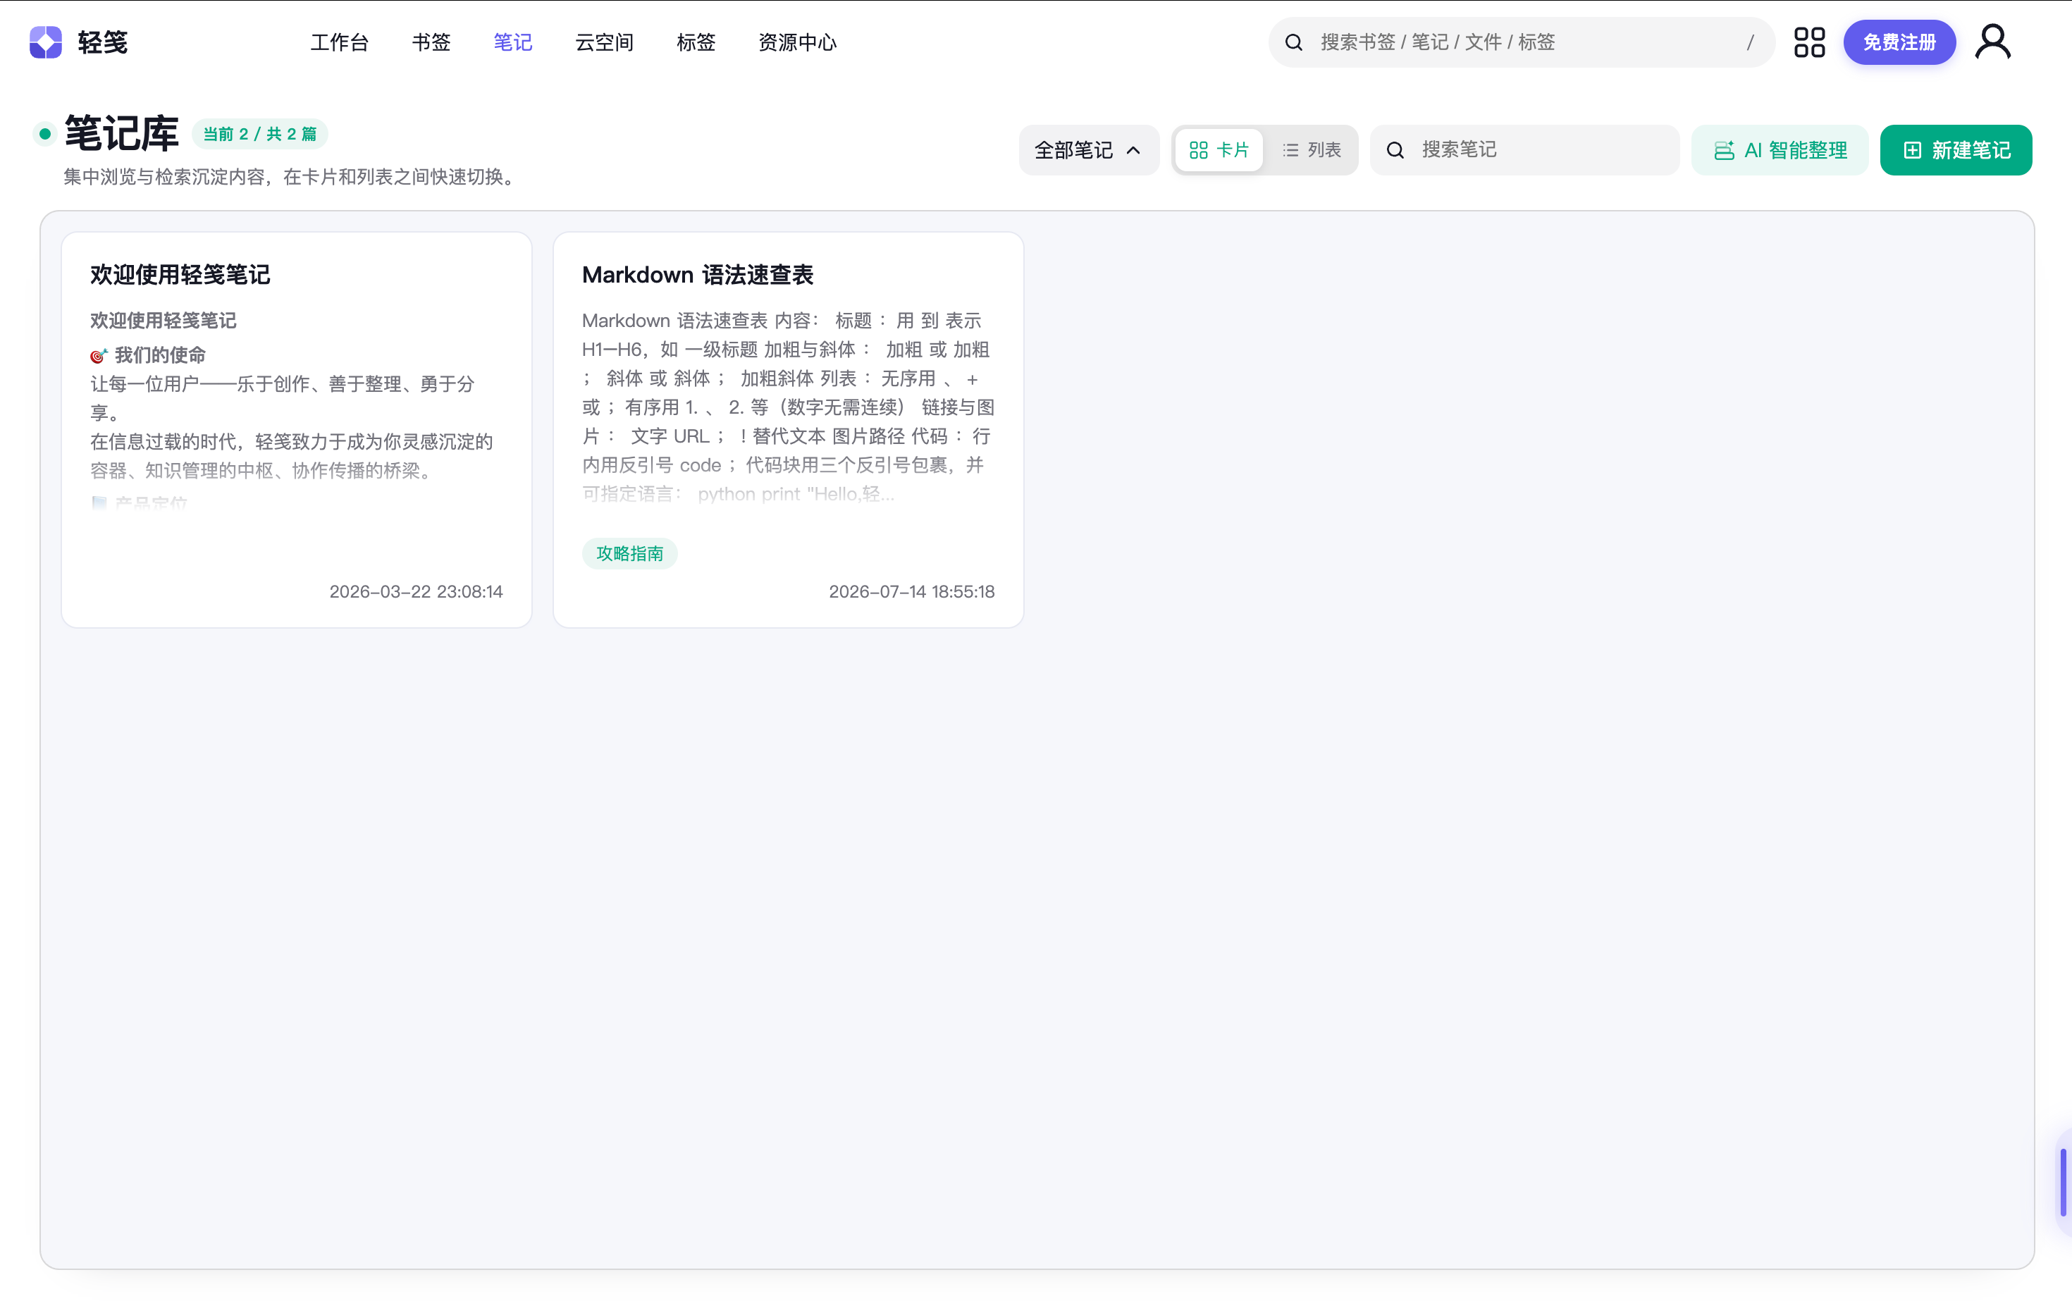The image size is (2072, 1301).
Task: Click the slash shortcut hint in search
Action: (x=1749, y=42)
